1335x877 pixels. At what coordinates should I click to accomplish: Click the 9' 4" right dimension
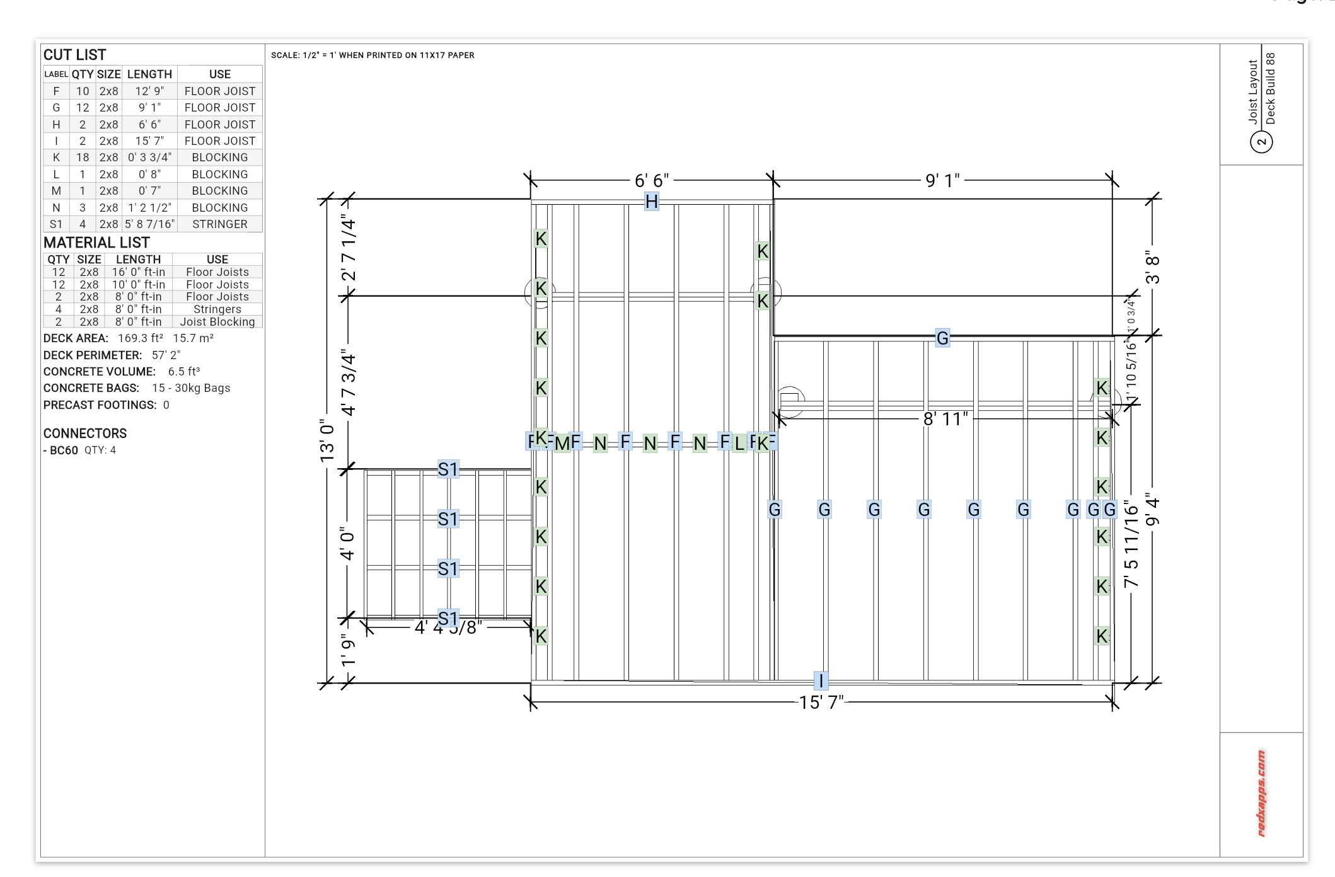coord(1153,510)
